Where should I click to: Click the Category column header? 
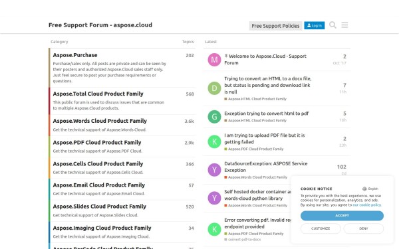coord(59,42)
